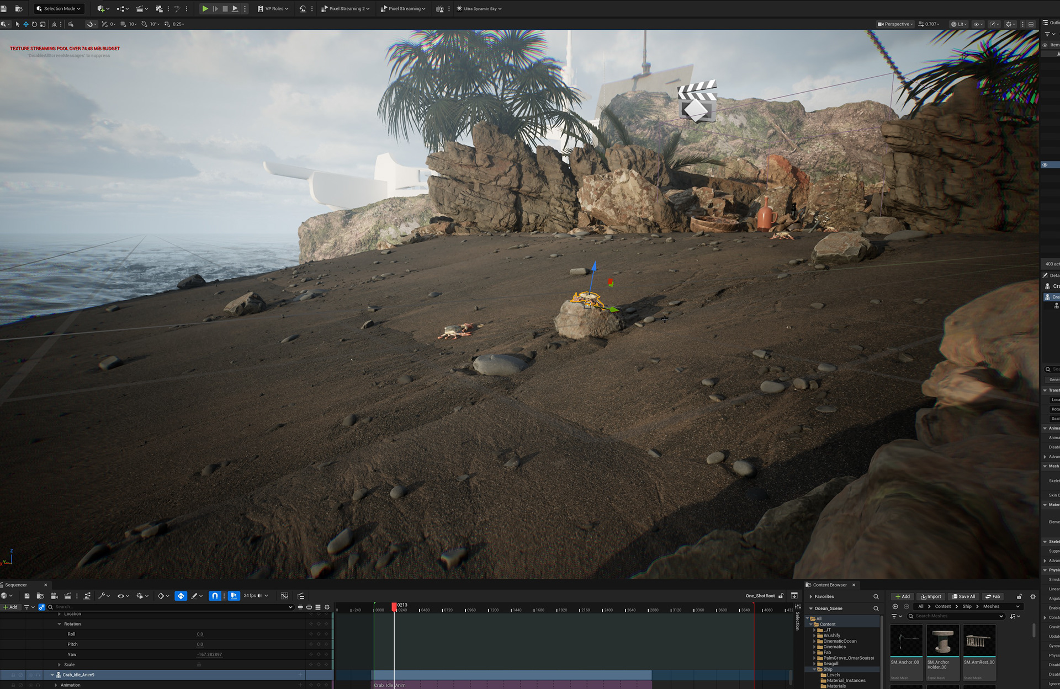This screenshot has width=1060, height=689.
Task: Open Sequencer actions wrench menu
Action: click(104, 596)
